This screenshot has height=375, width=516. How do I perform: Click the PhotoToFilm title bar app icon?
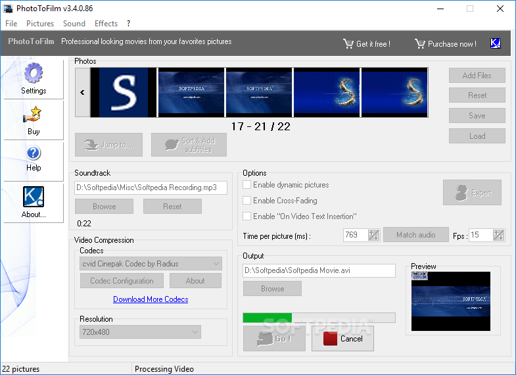[8, 9]
